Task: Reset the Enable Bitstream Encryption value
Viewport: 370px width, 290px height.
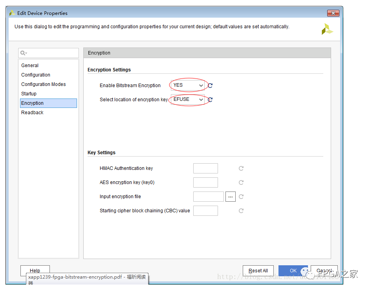Action: tap(210, 85)
